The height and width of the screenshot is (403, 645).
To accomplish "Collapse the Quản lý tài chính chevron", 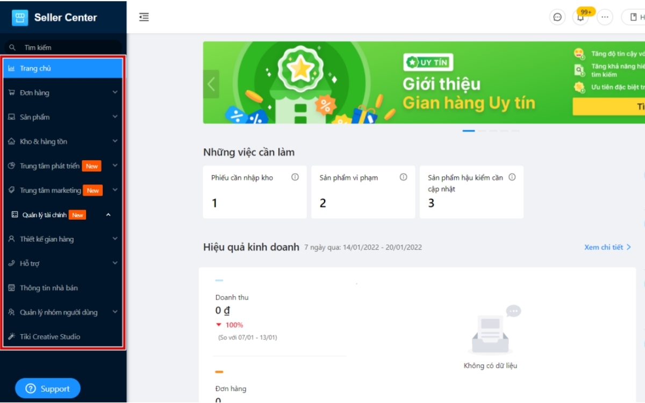I will click(109, 215).
